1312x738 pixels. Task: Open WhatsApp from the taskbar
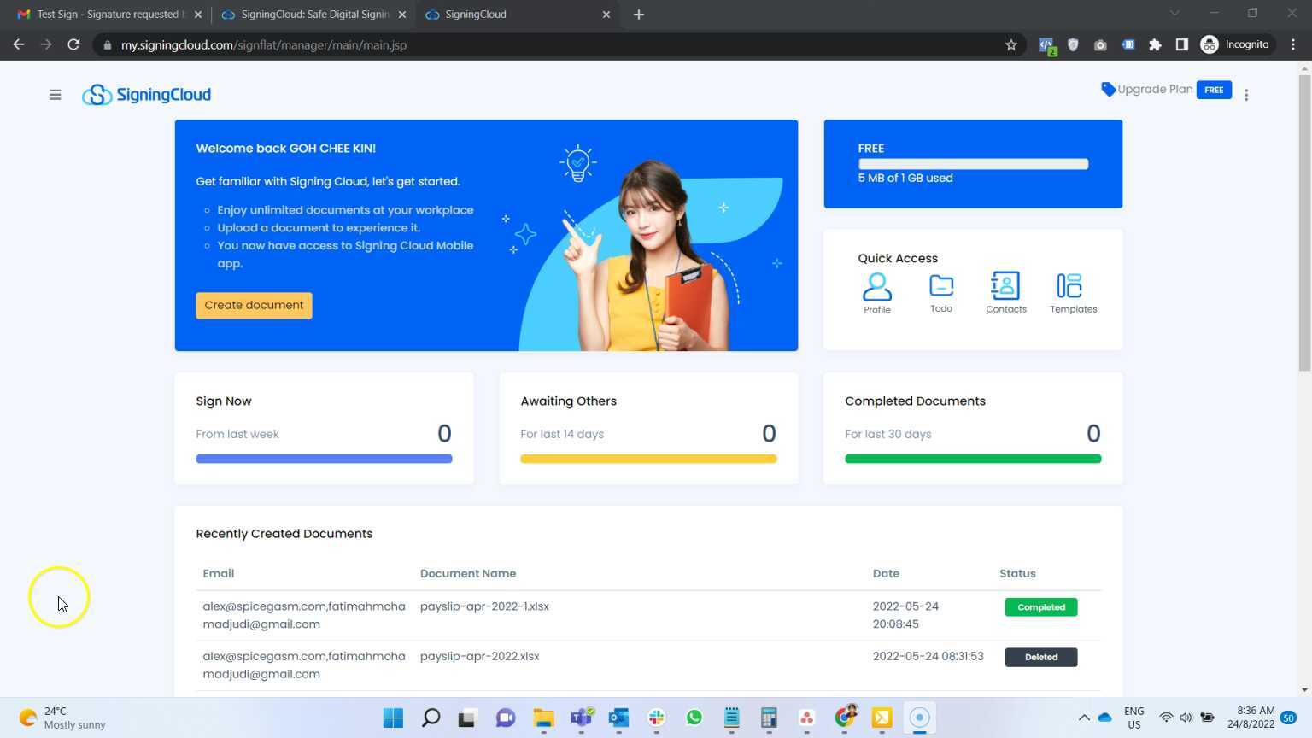click(x=694, y=717)
